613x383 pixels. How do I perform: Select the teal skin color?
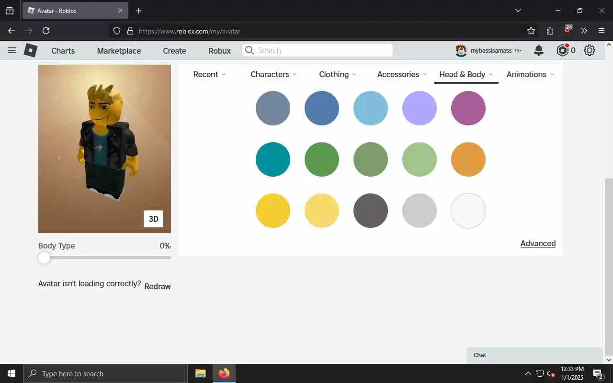(x=273, y=159)
